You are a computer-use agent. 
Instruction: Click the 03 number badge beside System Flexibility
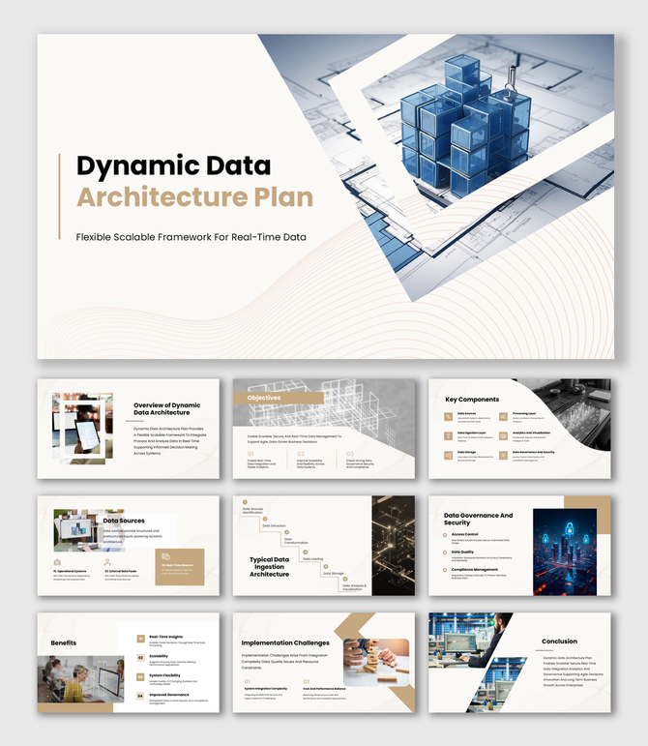click(x=141, y=676)
